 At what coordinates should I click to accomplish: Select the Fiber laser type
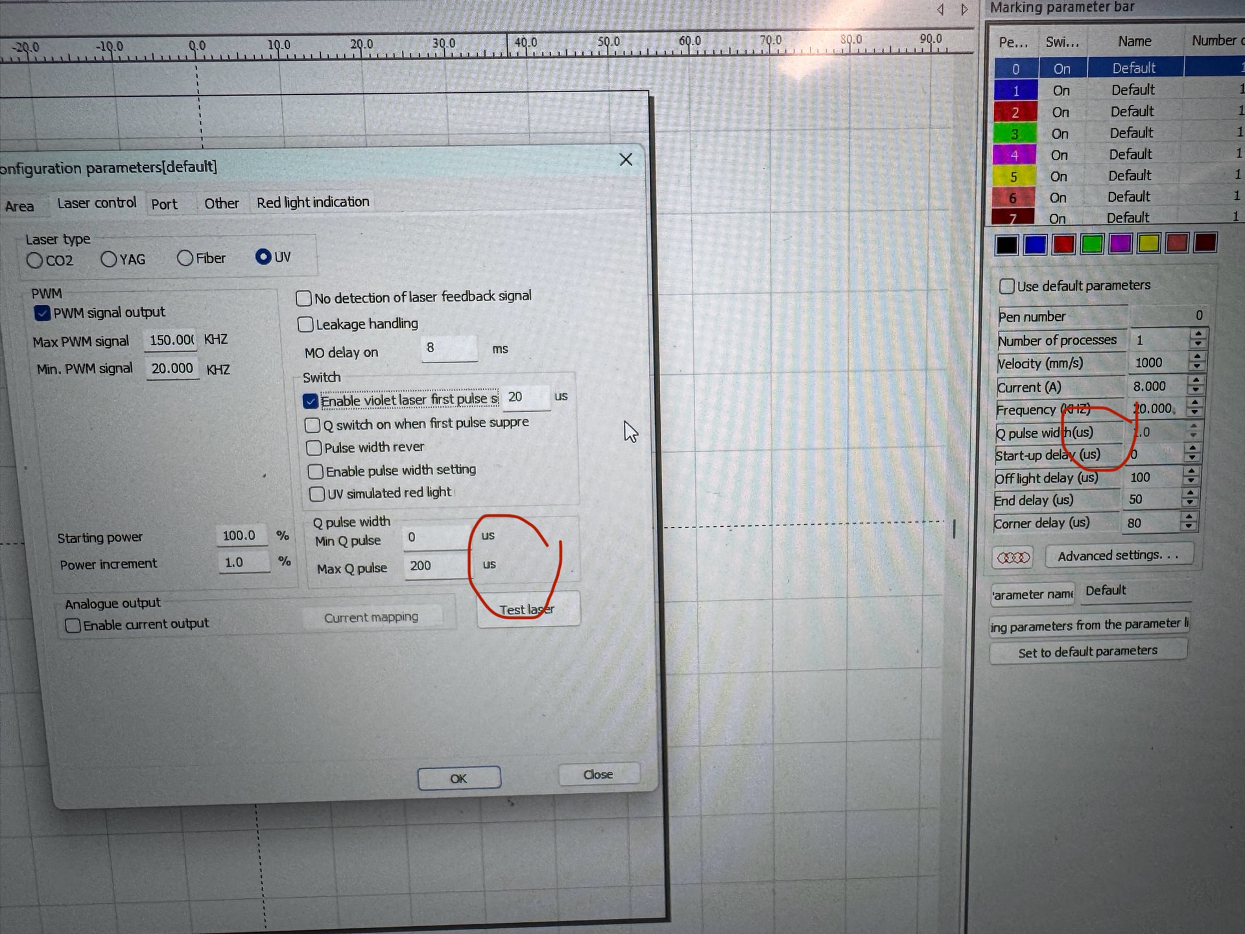coord(185,258)
